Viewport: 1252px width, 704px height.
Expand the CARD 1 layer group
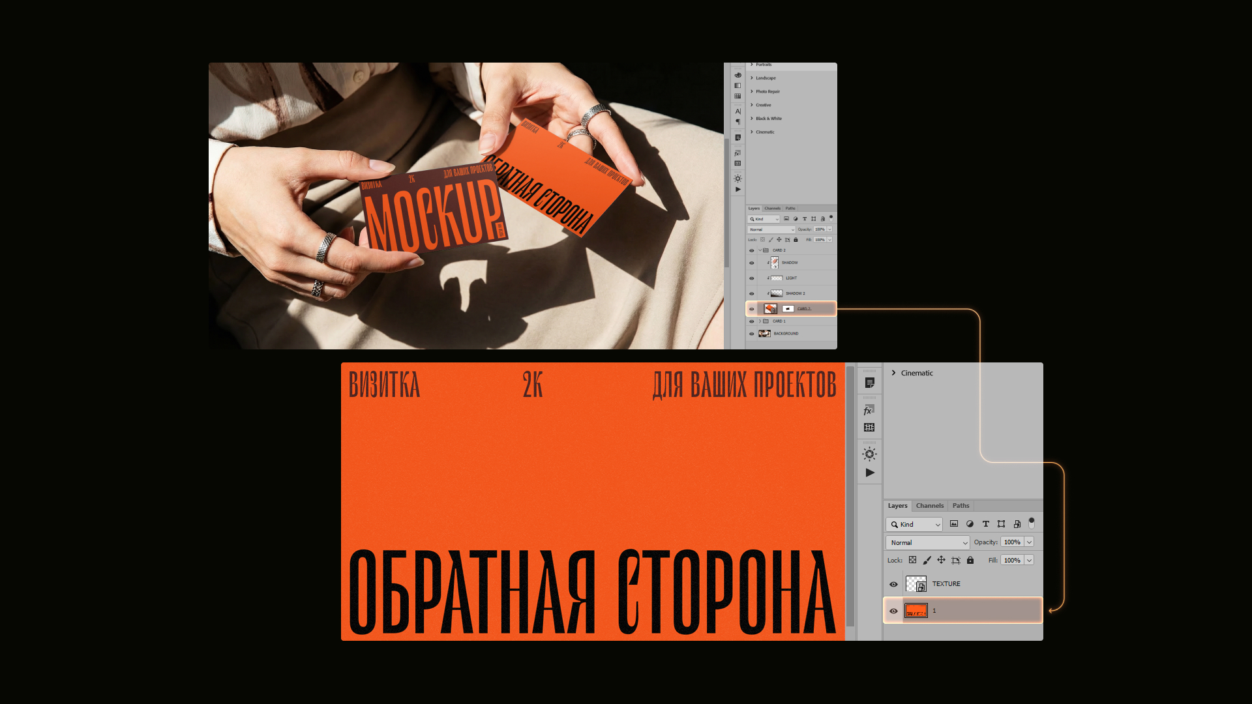760,321
